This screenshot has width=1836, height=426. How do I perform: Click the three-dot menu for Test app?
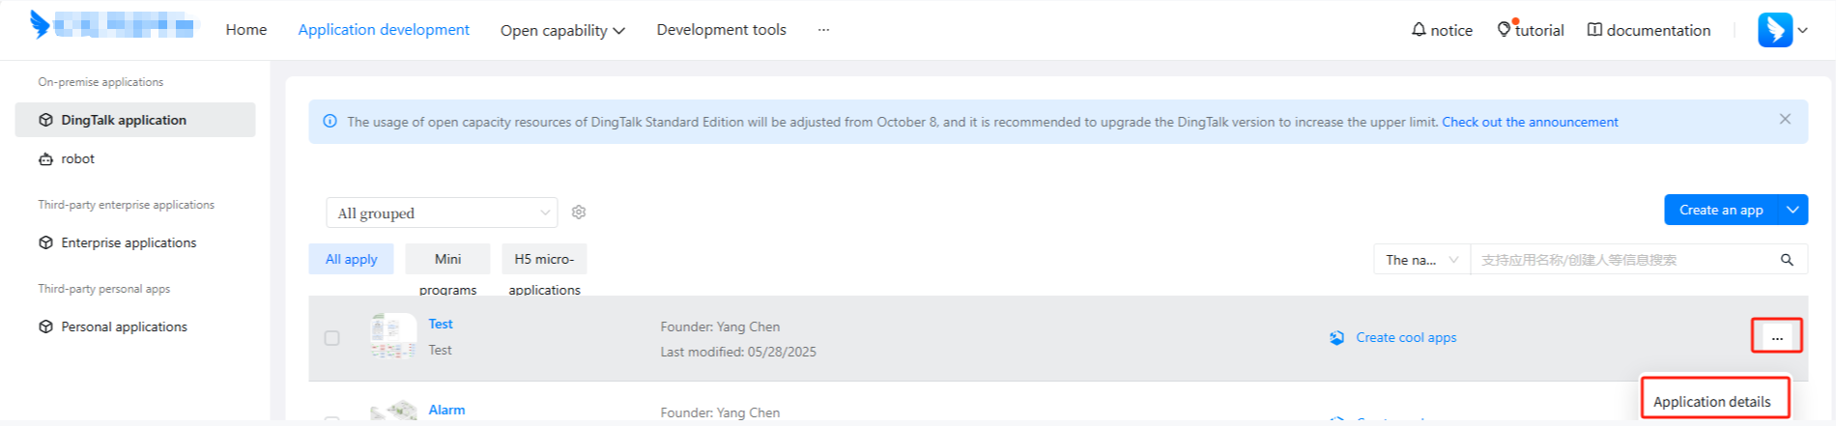(x=1777, y=337)
